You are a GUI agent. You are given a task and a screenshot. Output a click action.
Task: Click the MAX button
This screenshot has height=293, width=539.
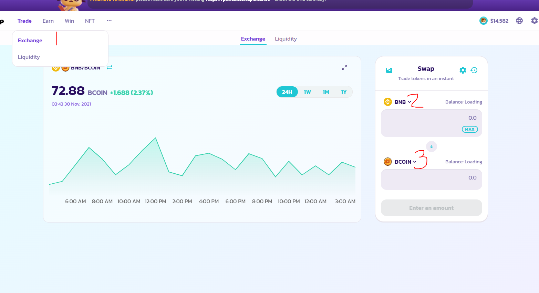coord(470,129)
